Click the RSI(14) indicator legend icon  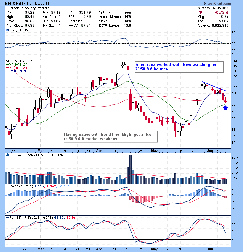(7, 30)
